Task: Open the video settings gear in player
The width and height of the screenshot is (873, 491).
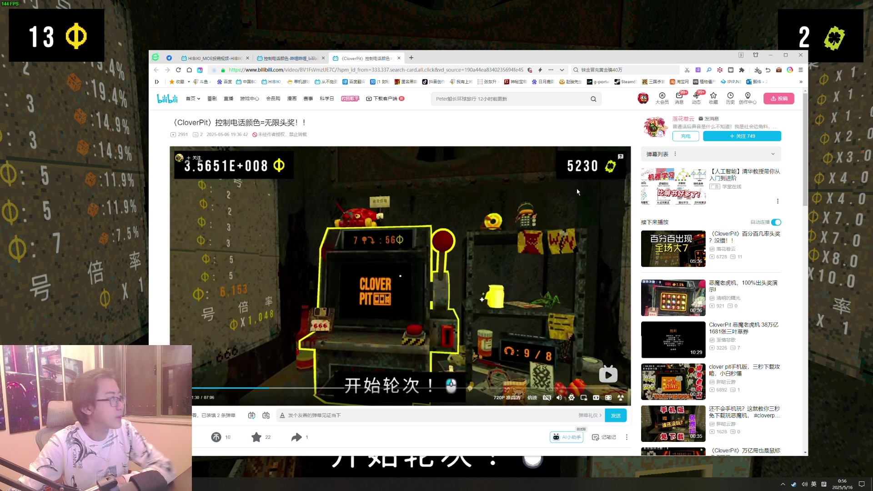Action: (572, 398)
